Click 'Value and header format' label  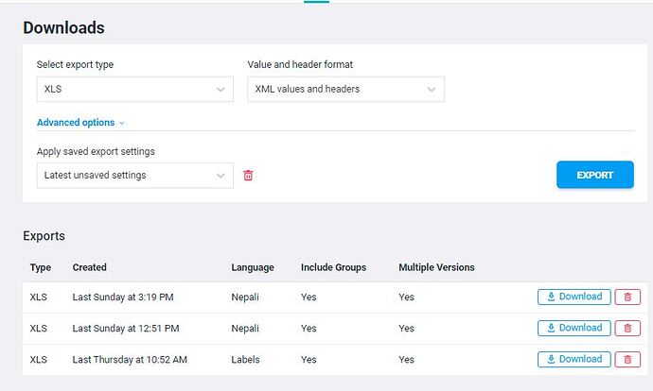[300, 64]
